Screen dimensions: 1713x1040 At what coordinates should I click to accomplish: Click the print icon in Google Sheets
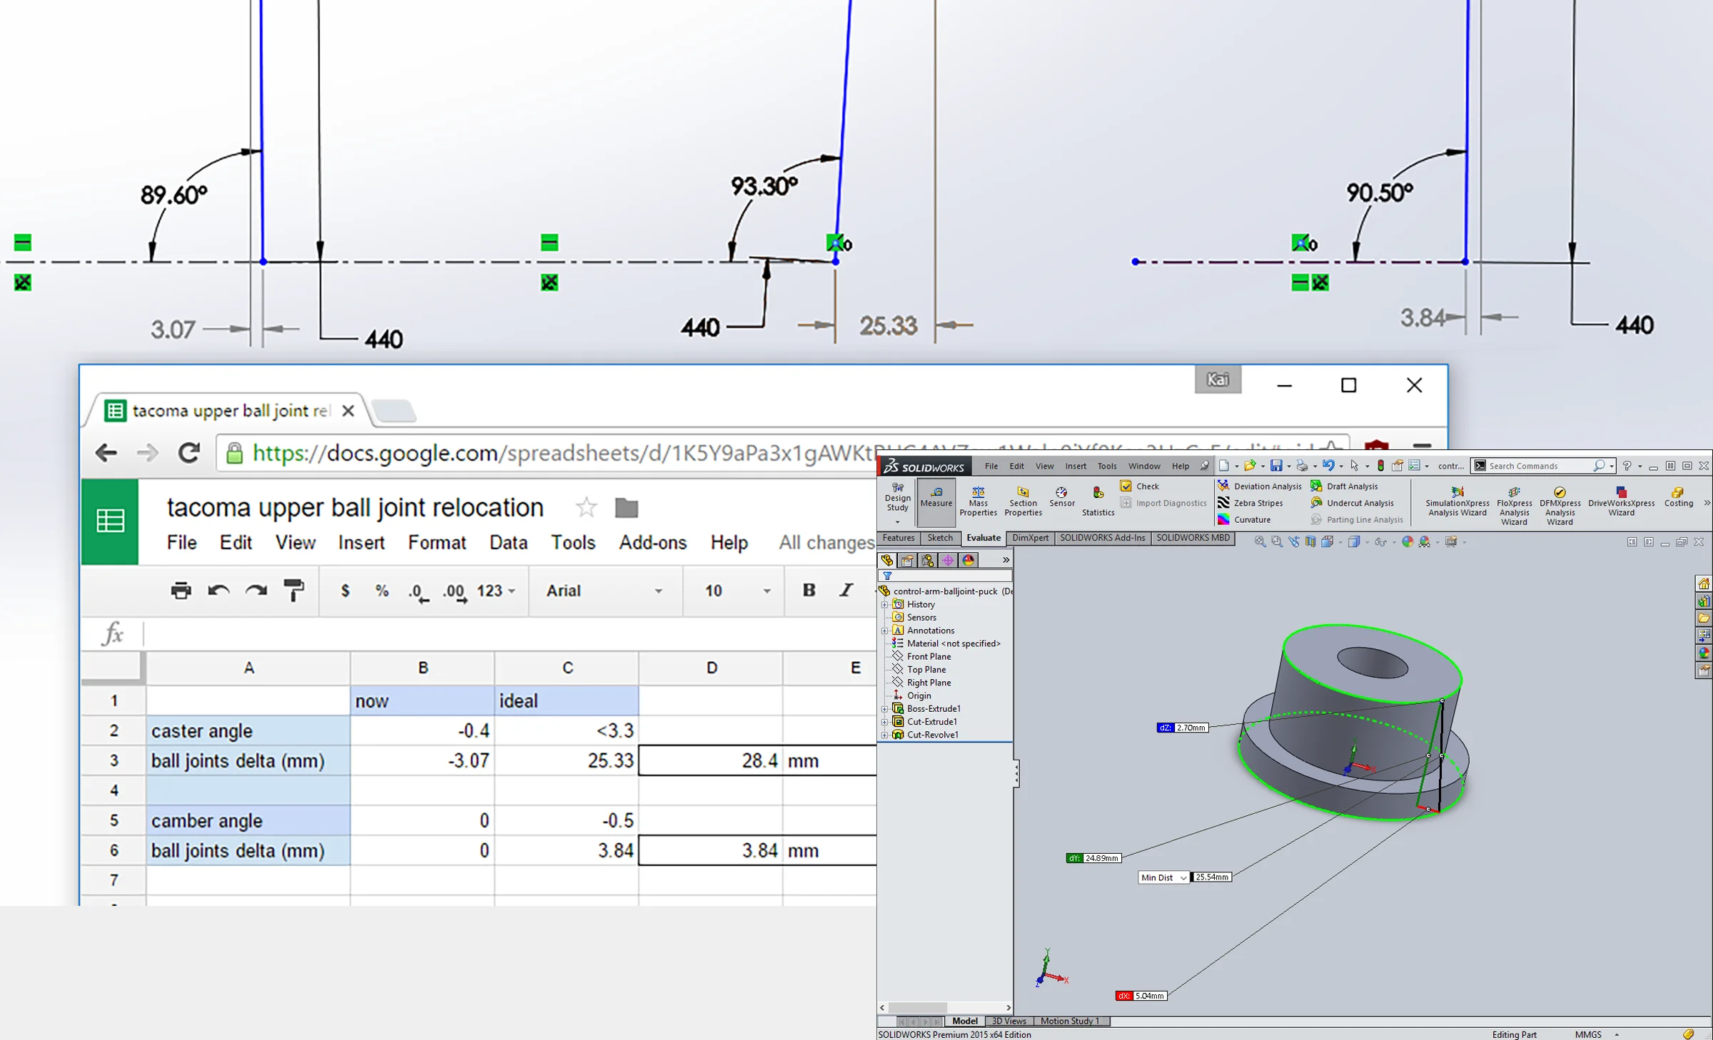coord(181,591)
